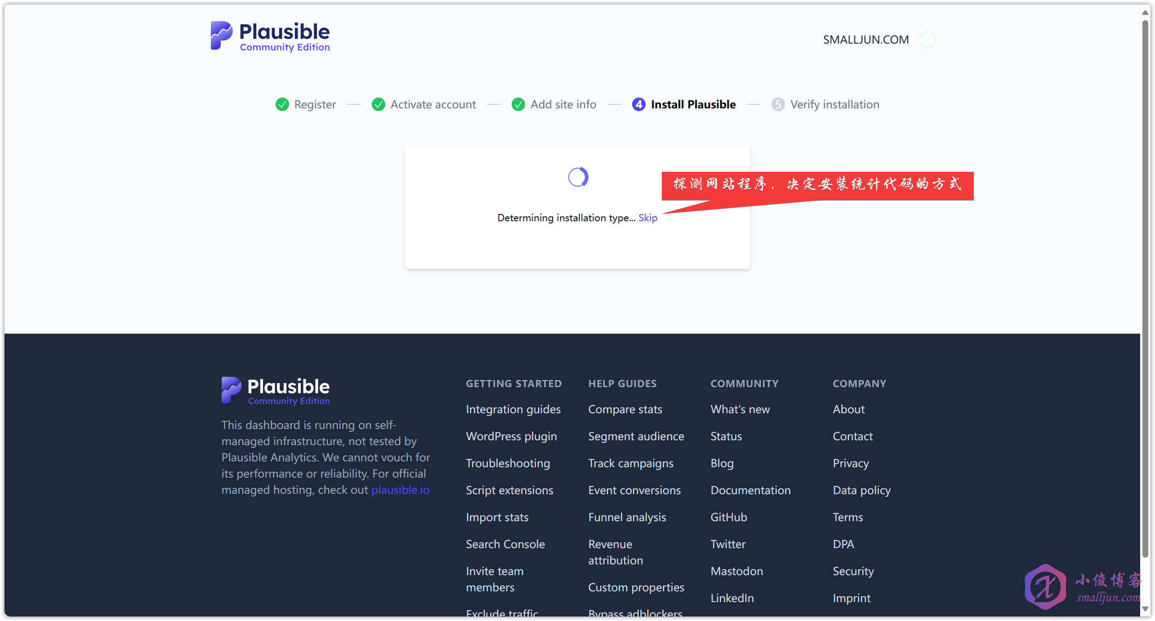Image resolution: width=1155 pixels, height=621 pixels.
Task: Click the Add site info green checkmark
Action: pos(518,104)
